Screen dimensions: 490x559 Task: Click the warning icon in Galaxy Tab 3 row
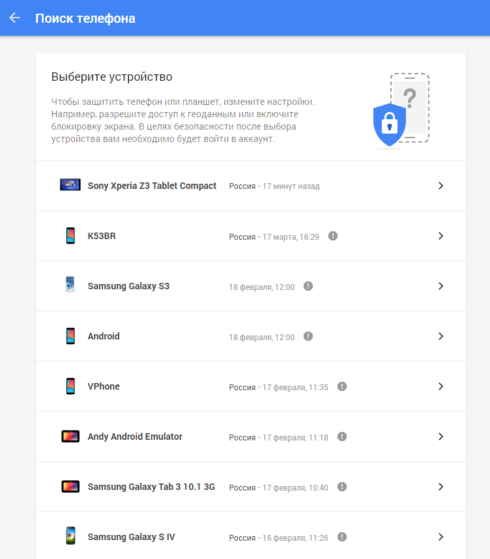(x=342, y=487)
